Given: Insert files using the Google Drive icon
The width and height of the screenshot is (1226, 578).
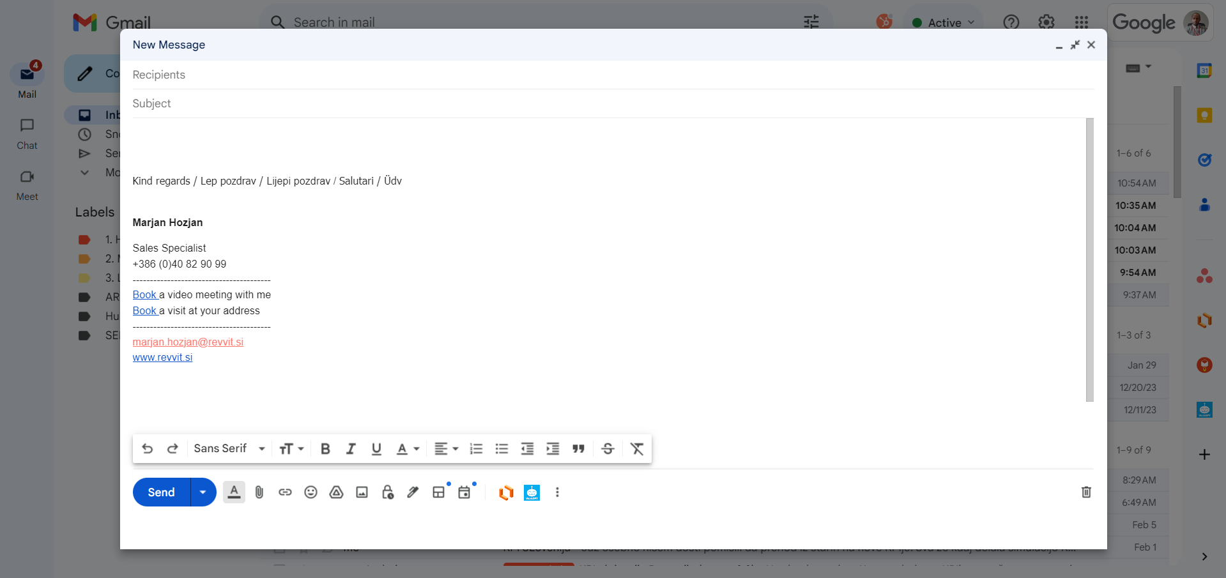Looking at the screenshot, I should click(336, 492).
